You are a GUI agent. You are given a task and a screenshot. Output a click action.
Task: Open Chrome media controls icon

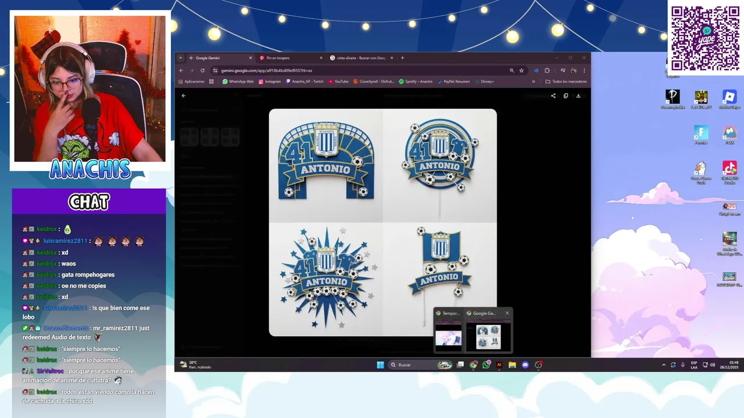click(563, 70)
